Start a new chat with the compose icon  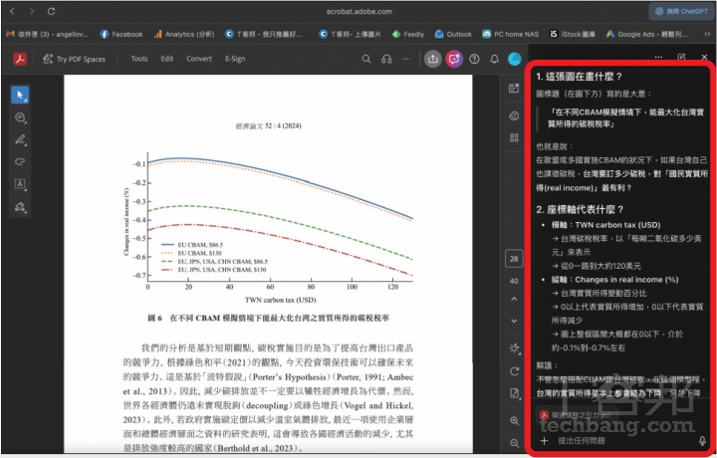[681, 57]
